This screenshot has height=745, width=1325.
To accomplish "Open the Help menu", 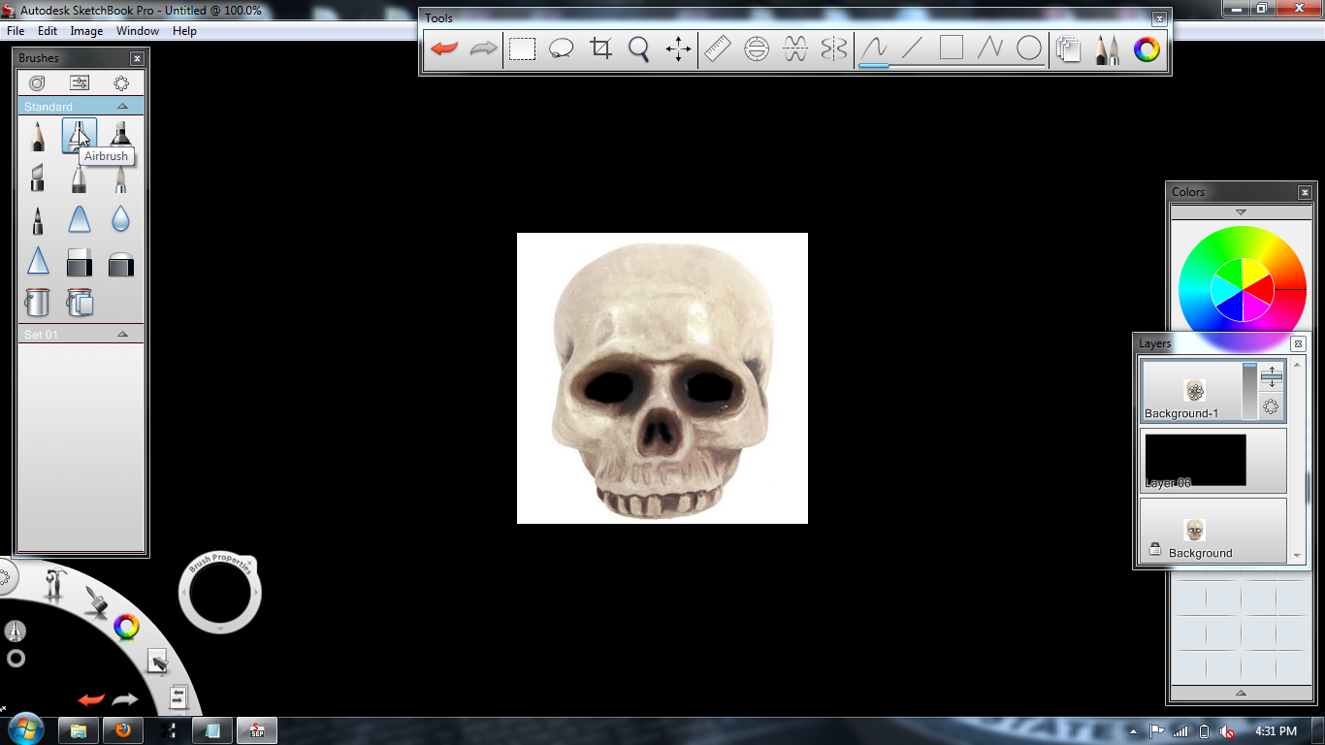I will pyautogui.click(x=184, y=31).
